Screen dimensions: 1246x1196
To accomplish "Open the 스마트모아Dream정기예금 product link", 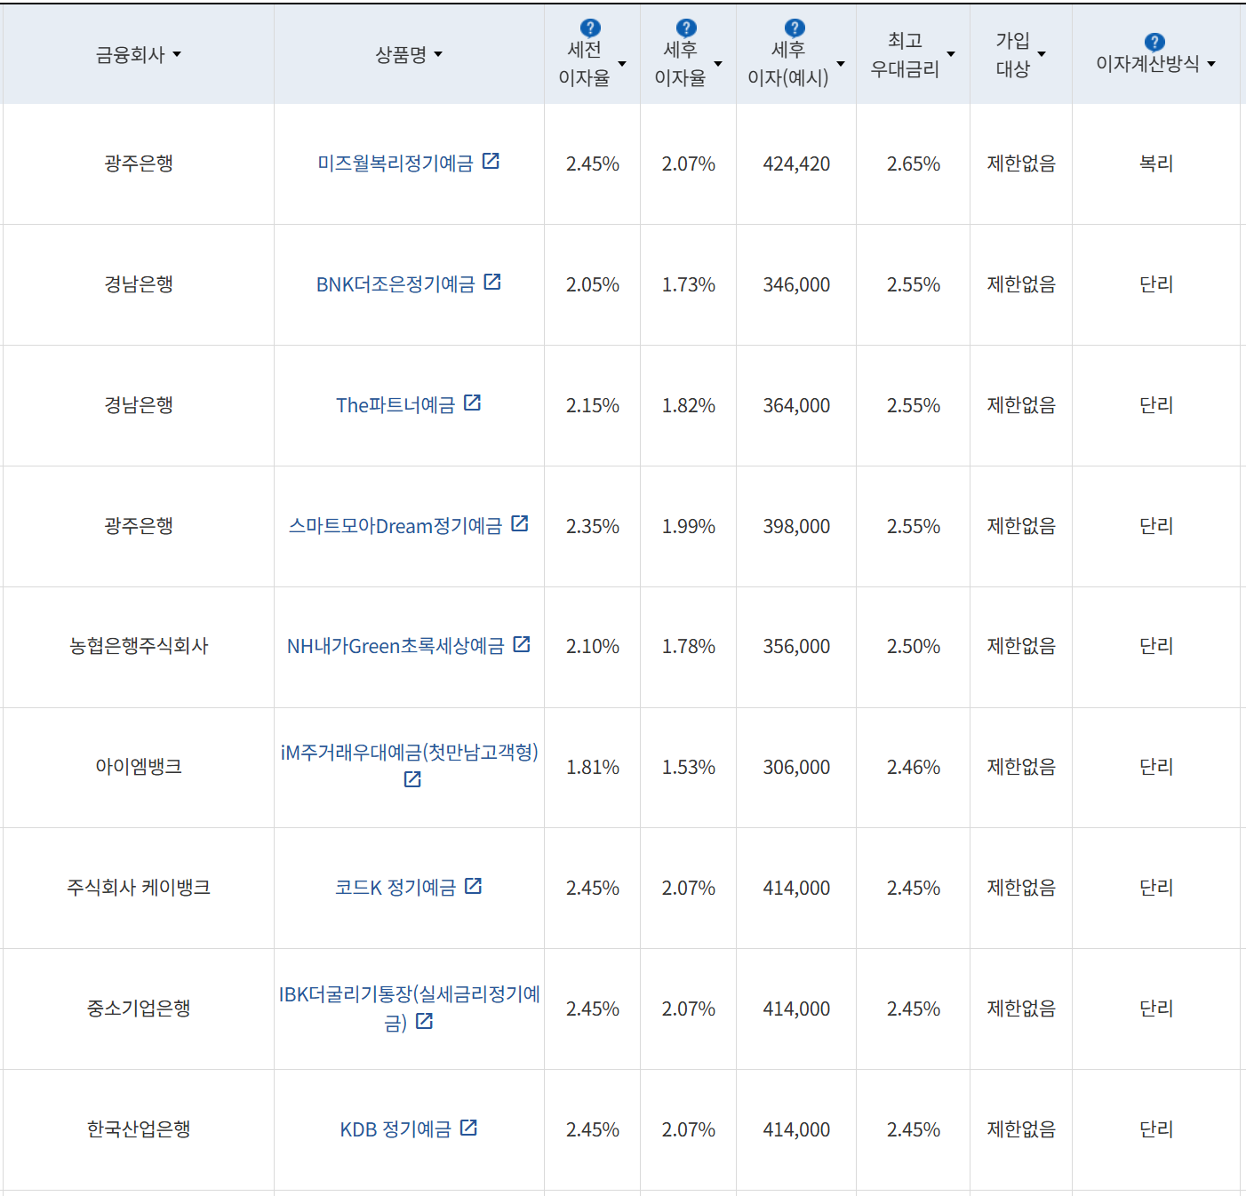I will point(396,525).
